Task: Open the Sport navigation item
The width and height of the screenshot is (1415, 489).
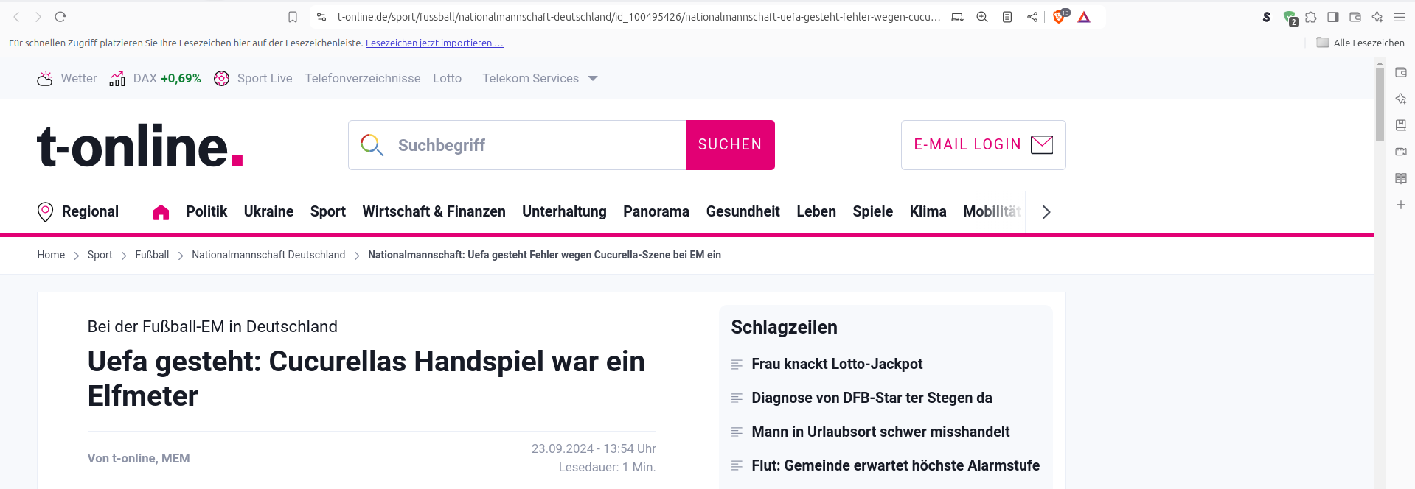Action: [328, 211]
